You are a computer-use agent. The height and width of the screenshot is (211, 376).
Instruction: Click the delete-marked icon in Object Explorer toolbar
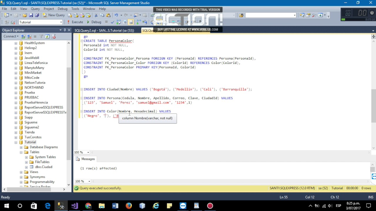click(53, 36)
